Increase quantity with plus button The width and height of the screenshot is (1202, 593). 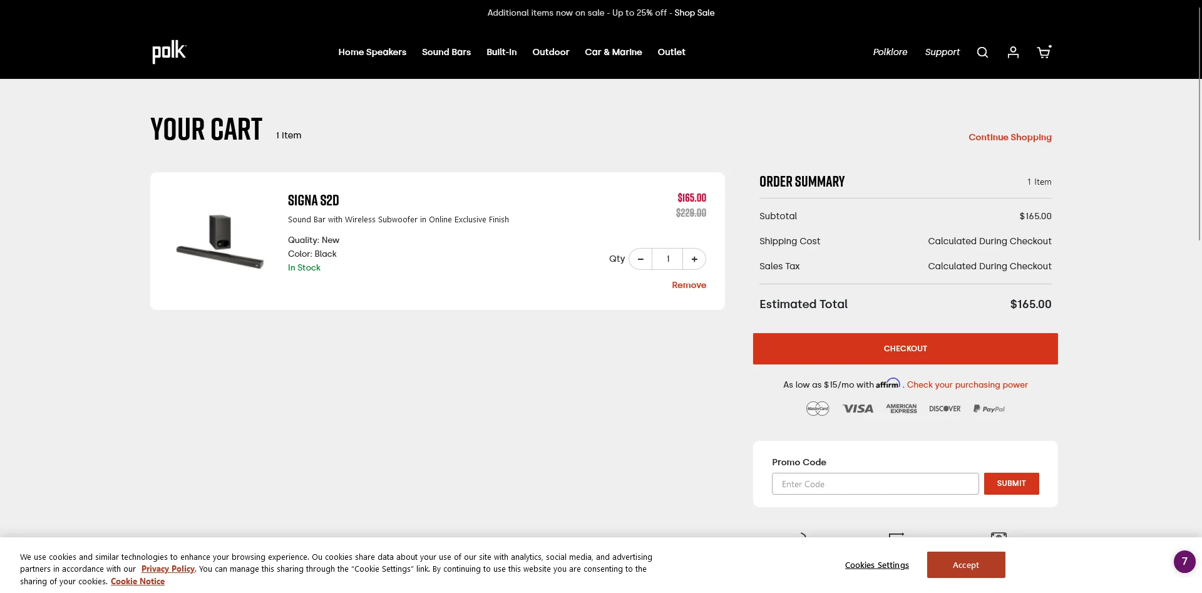694,259
